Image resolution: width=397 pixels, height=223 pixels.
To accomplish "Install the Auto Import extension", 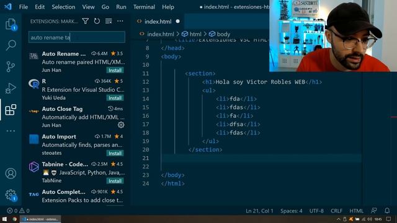I will tap(115, 153).
